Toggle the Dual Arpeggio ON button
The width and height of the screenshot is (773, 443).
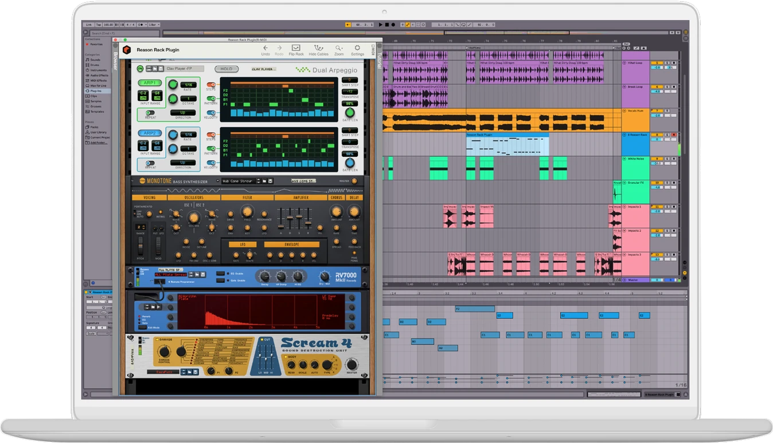[x=139, y=69]
